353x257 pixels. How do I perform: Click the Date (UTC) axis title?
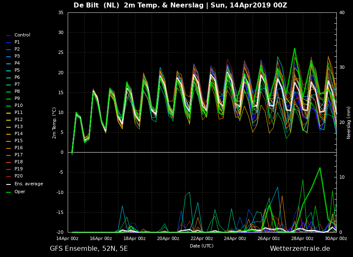[x=201, y=246]
